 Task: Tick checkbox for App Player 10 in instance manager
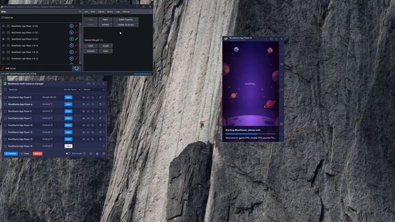tap(6, 125)
